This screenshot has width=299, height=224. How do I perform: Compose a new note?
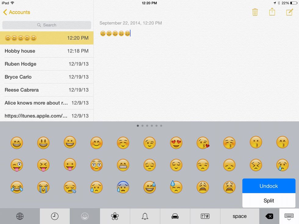click(290, 12)
